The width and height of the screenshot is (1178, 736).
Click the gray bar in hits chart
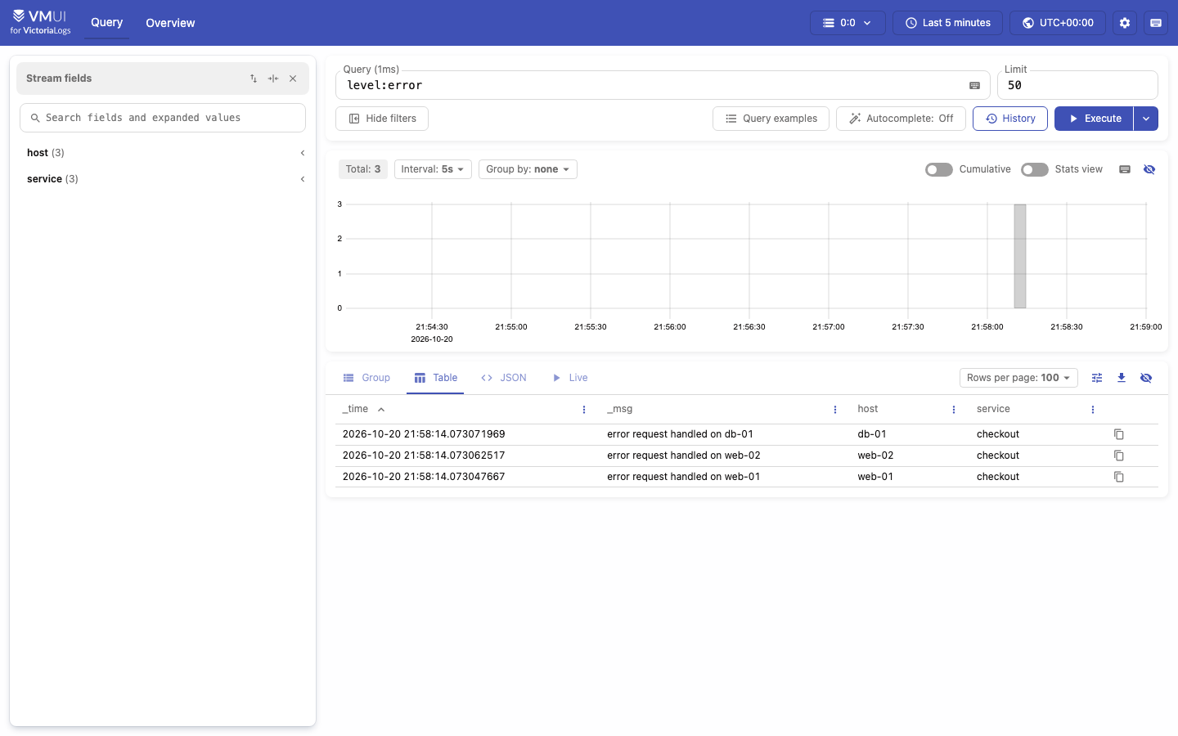tap(1020, 256)
